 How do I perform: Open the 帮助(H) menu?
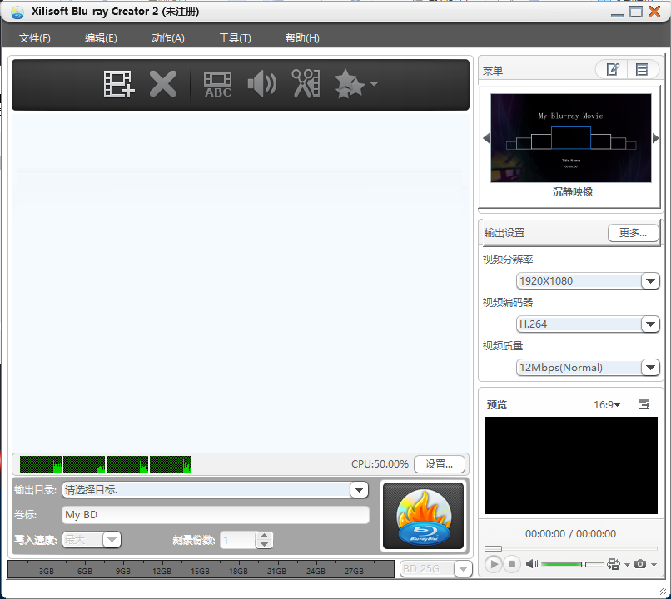(x=302, y=38)
